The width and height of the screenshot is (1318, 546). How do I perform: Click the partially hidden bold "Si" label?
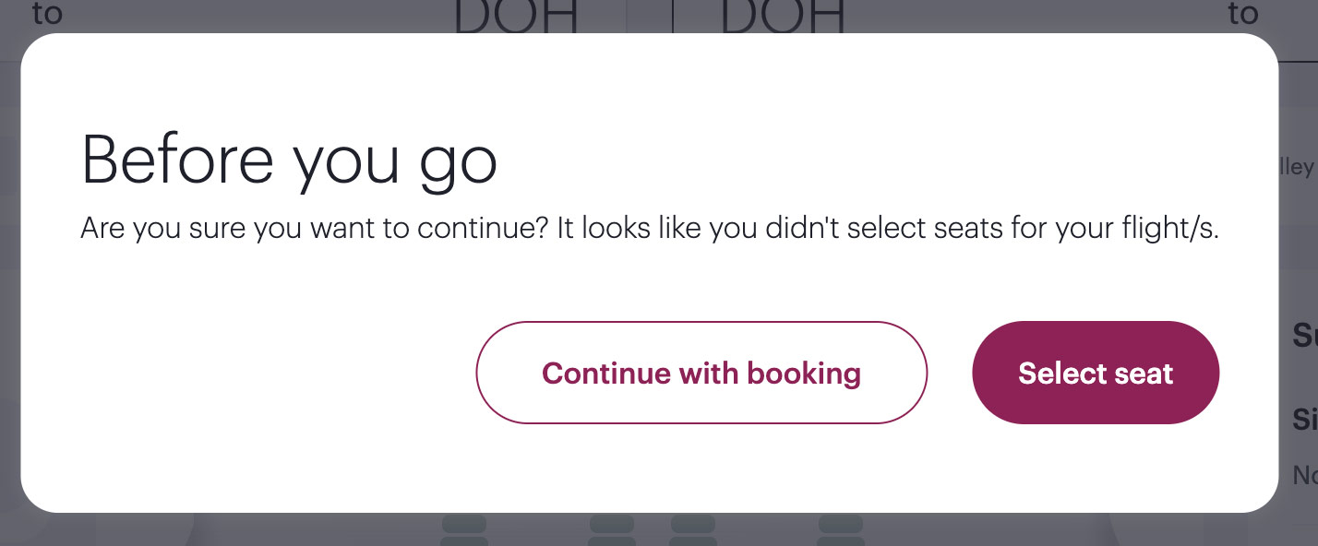1303,420
